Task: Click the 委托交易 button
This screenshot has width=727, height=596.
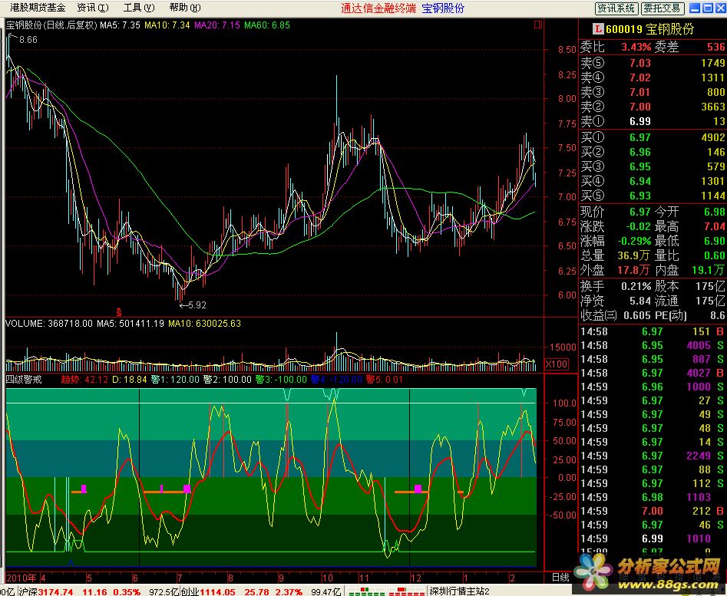Action: point(662,8)
